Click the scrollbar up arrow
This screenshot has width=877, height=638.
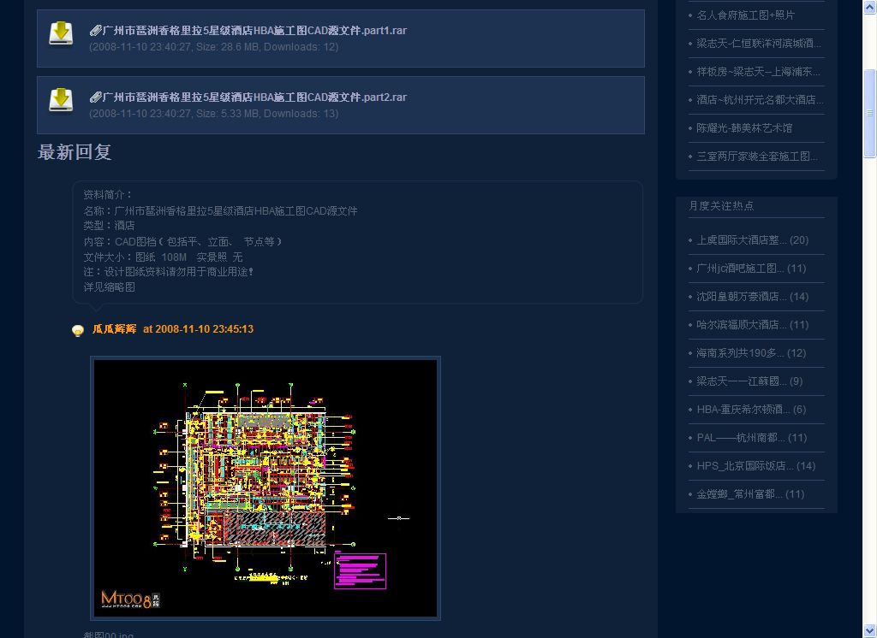(870, 7)
